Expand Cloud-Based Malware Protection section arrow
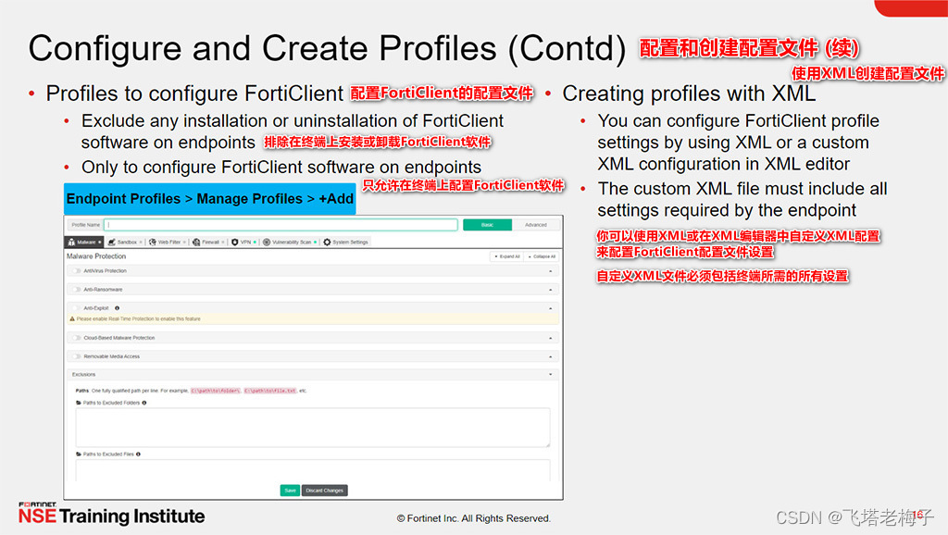948x535 pixels. [550, 338]
